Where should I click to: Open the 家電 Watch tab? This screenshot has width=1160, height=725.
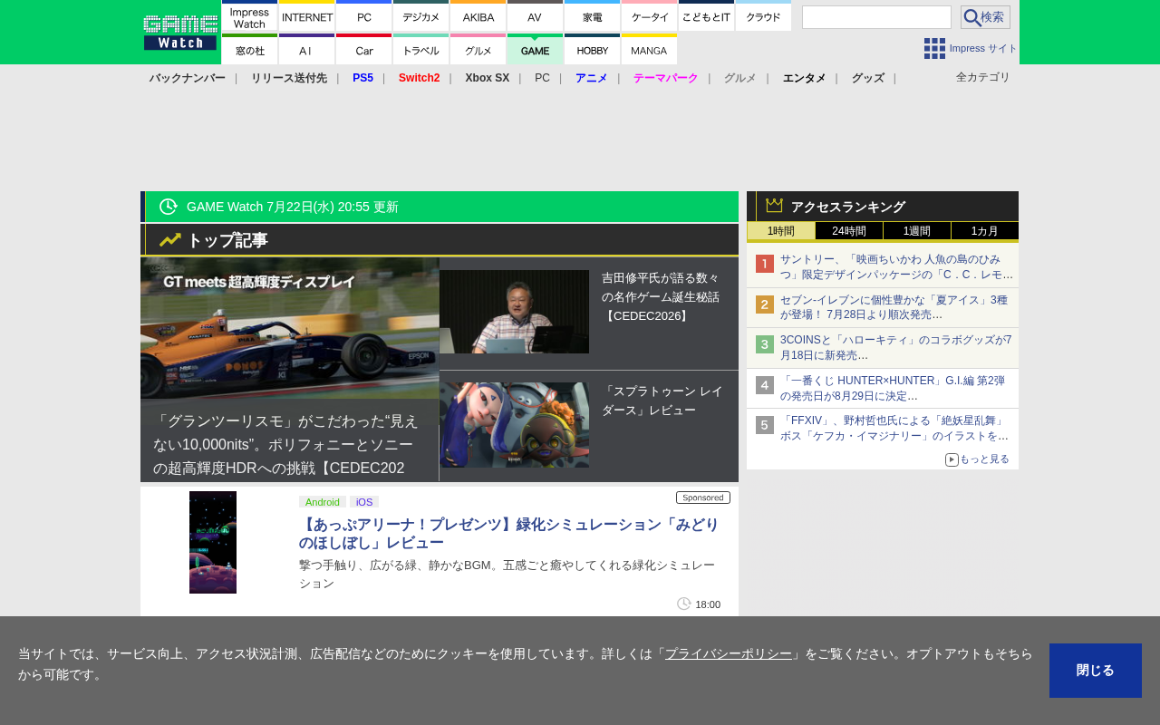[592, 15]
